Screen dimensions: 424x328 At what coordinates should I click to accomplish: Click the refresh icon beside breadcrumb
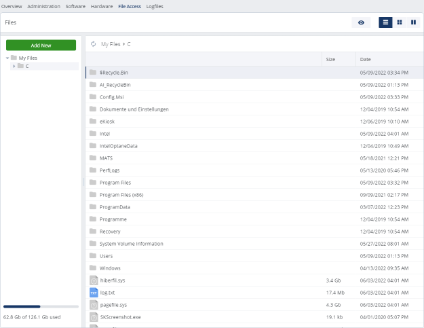[93, 44]
